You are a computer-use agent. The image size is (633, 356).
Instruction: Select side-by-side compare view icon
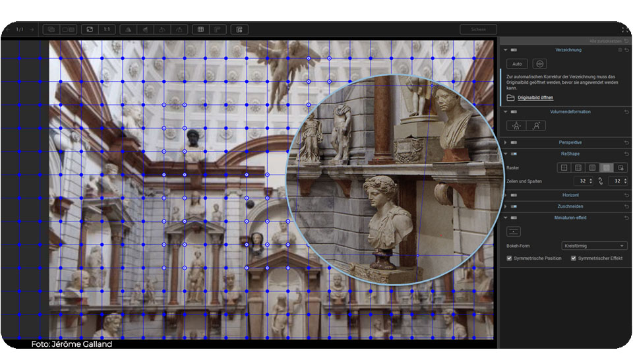coord(68,30)
